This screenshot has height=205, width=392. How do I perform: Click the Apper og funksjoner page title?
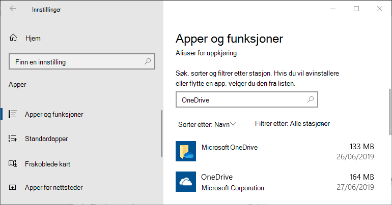229,39
